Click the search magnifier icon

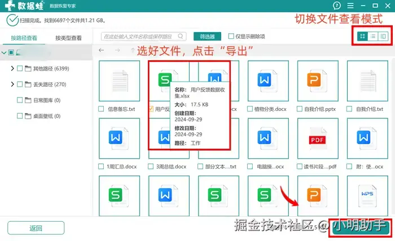coord(181,36)
